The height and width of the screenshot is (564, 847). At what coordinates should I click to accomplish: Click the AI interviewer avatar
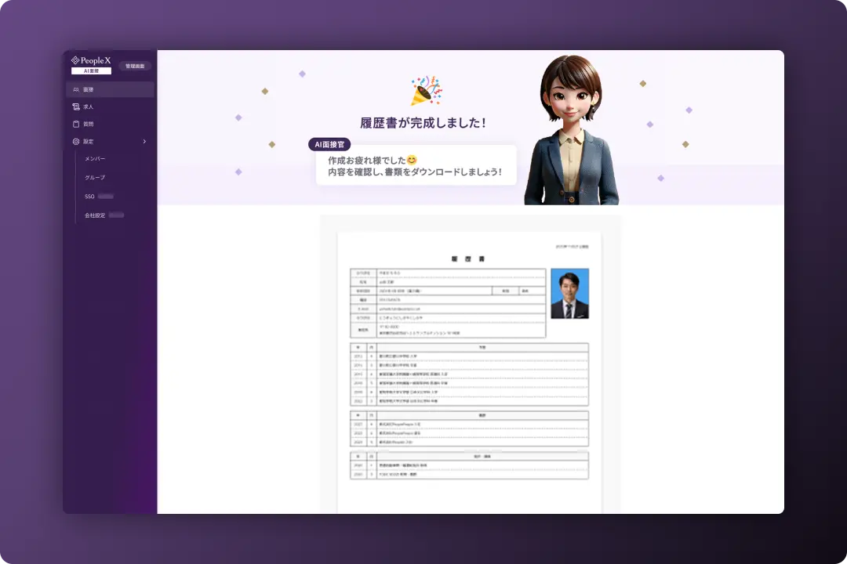pyautogui.click(x=571, y=121)
